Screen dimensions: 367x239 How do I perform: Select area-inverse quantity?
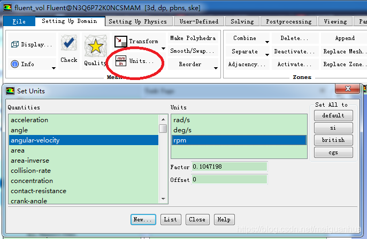83,161
